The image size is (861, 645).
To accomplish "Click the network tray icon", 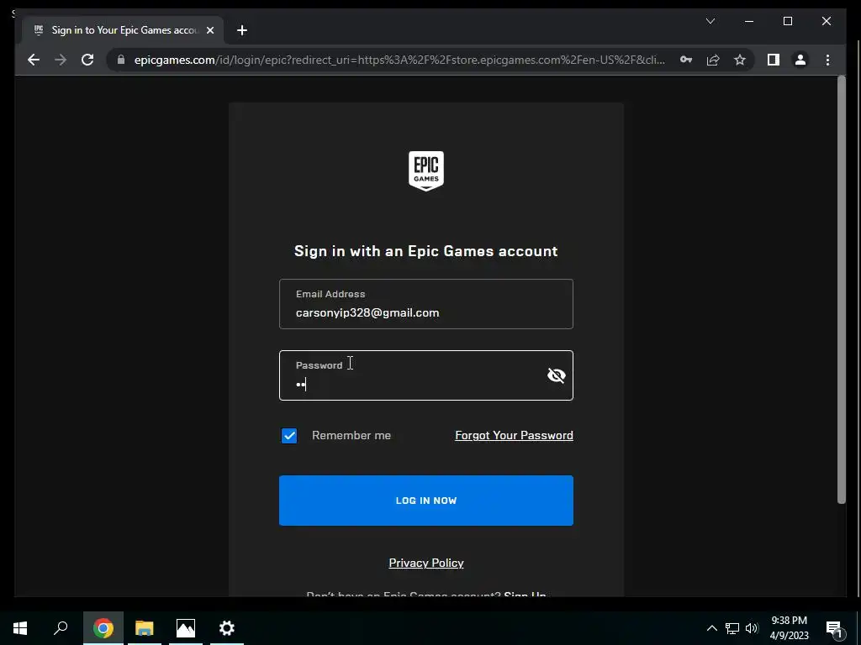I will pyautogui.click(x=732, y=628).
